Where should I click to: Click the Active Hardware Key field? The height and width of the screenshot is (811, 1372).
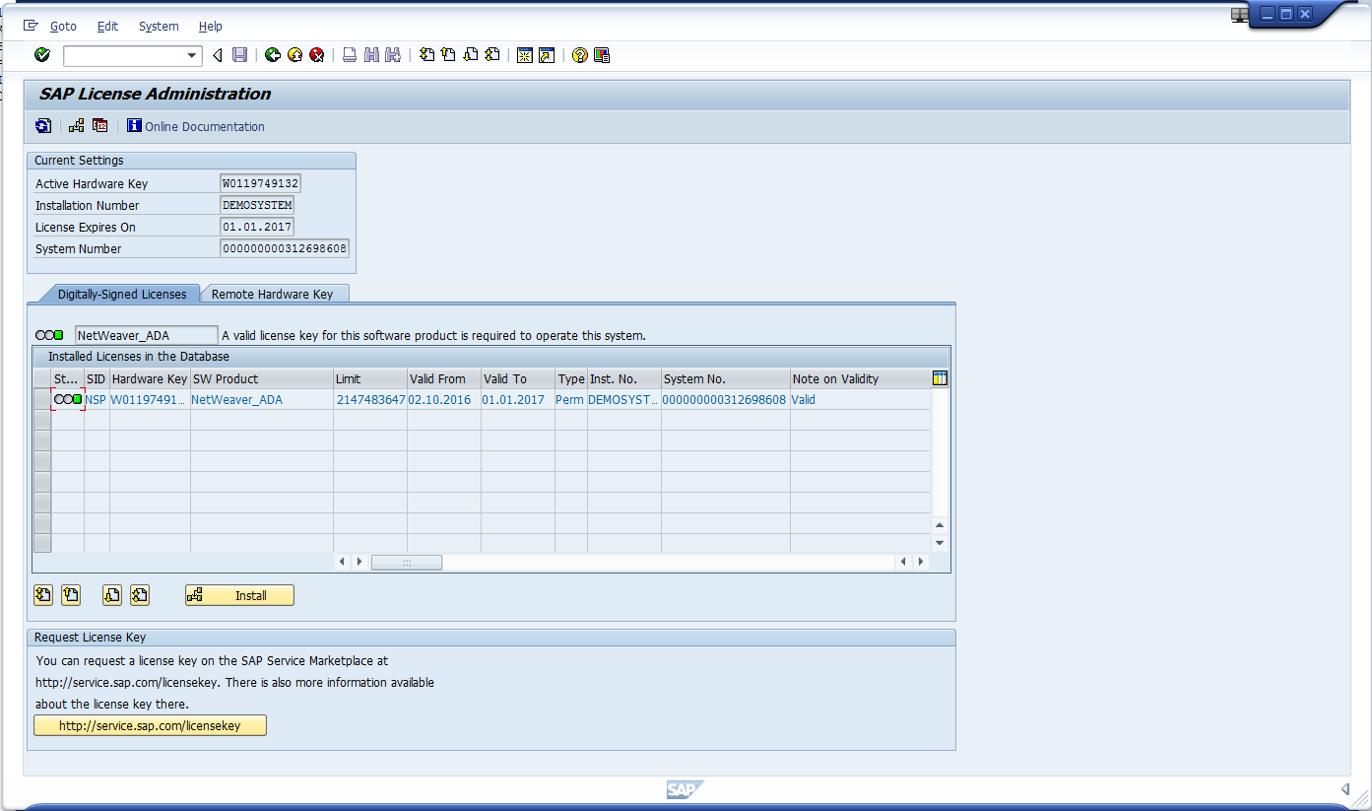click(x=260, y=183)
